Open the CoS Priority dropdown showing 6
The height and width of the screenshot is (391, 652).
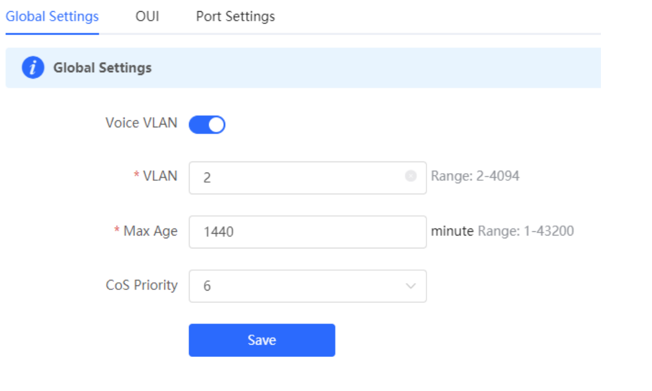coord(308,286)
